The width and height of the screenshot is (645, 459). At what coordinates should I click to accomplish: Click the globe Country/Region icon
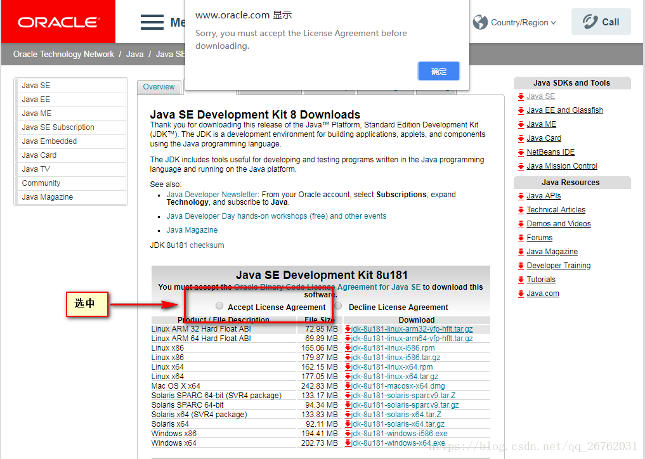point(480,22)
